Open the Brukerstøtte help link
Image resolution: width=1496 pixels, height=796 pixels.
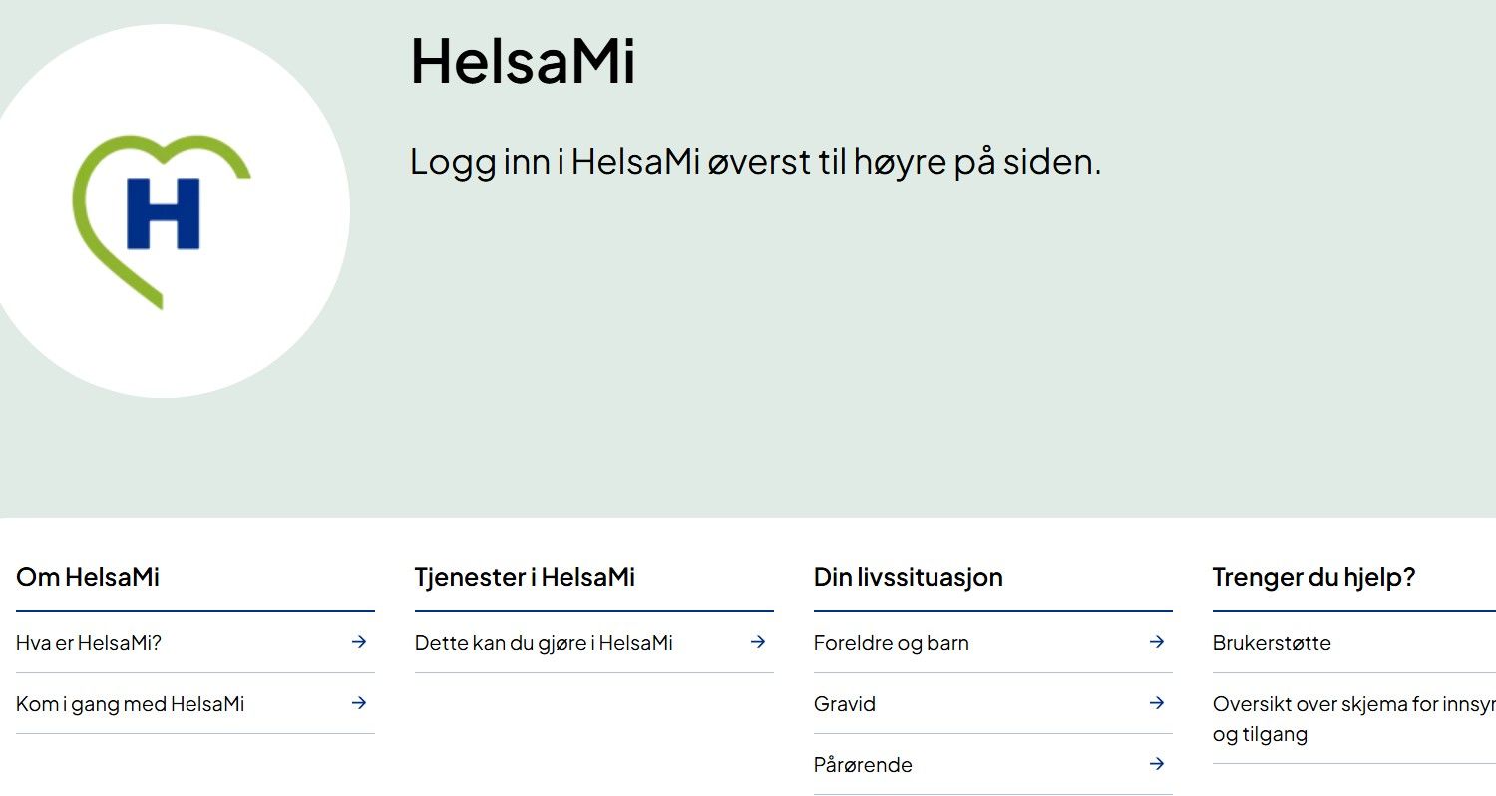tap(1272, 643)
